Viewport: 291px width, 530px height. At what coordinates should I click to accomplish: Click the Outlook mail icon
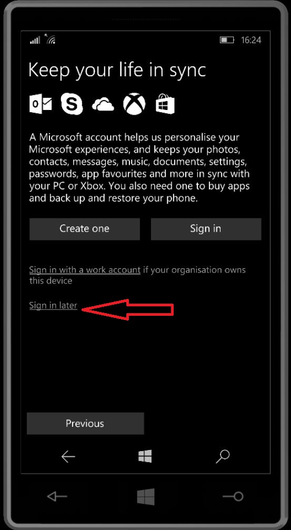pyautogui.click(x=41, y=104)
